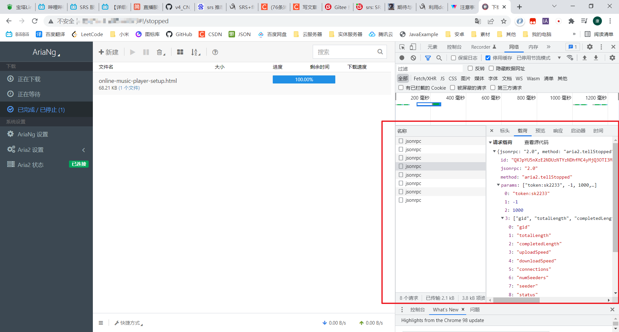Disable the 停用缓存 checkbox

488,58
